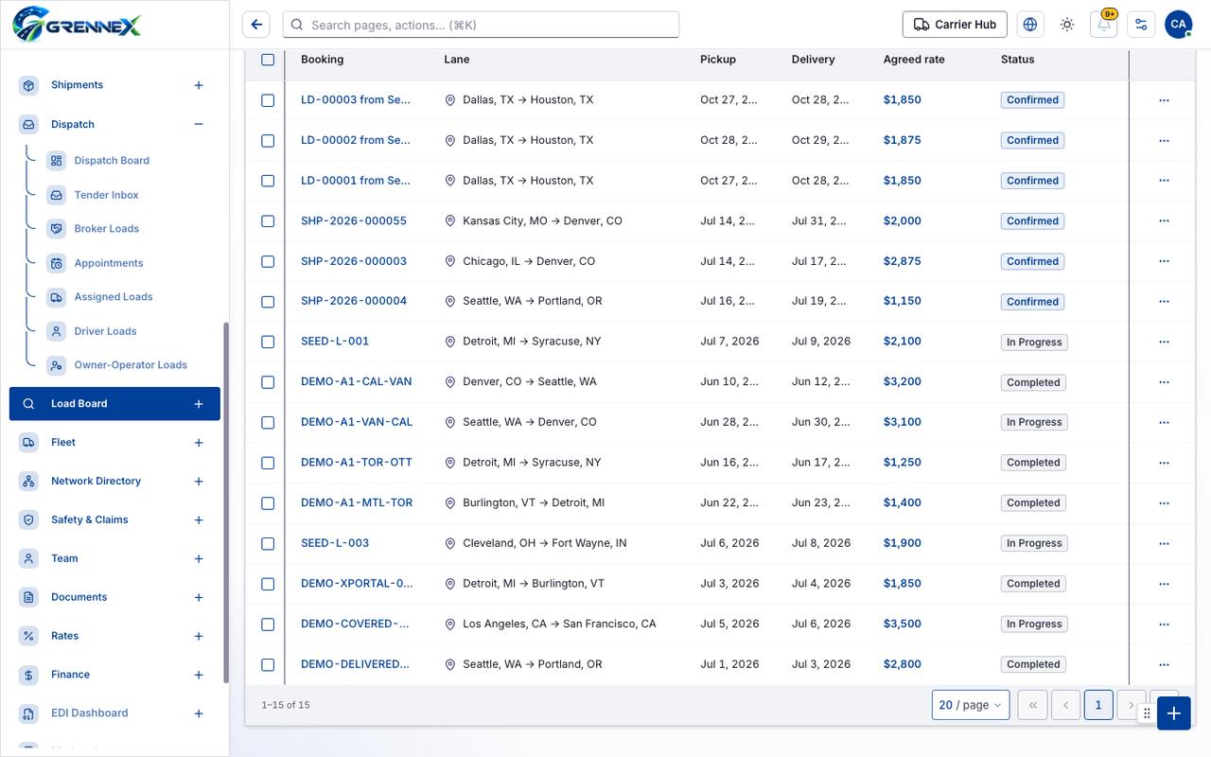Click the Appointments calendar icon
The image size is (1211, 757).
[57, 263]
